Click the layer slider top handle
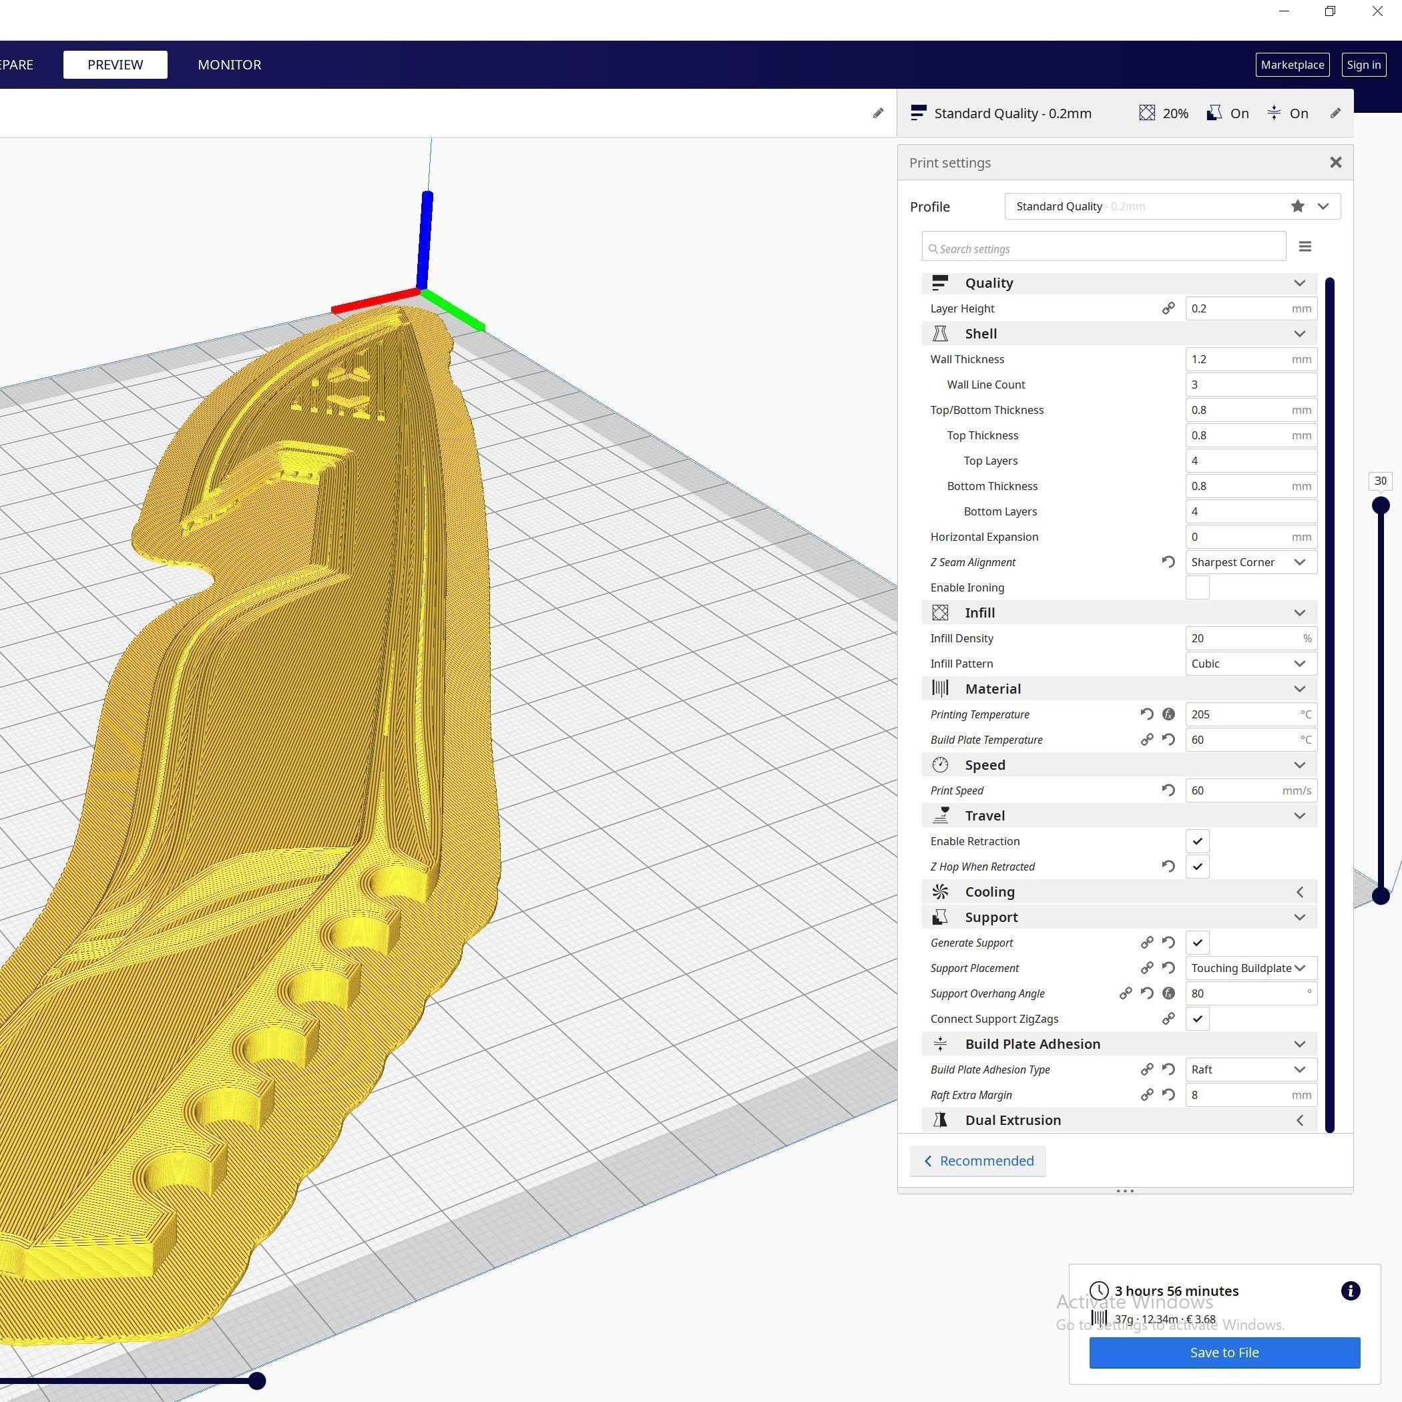The height and width of the screenshot is (1402, 1402). [x=1380, y=505]
